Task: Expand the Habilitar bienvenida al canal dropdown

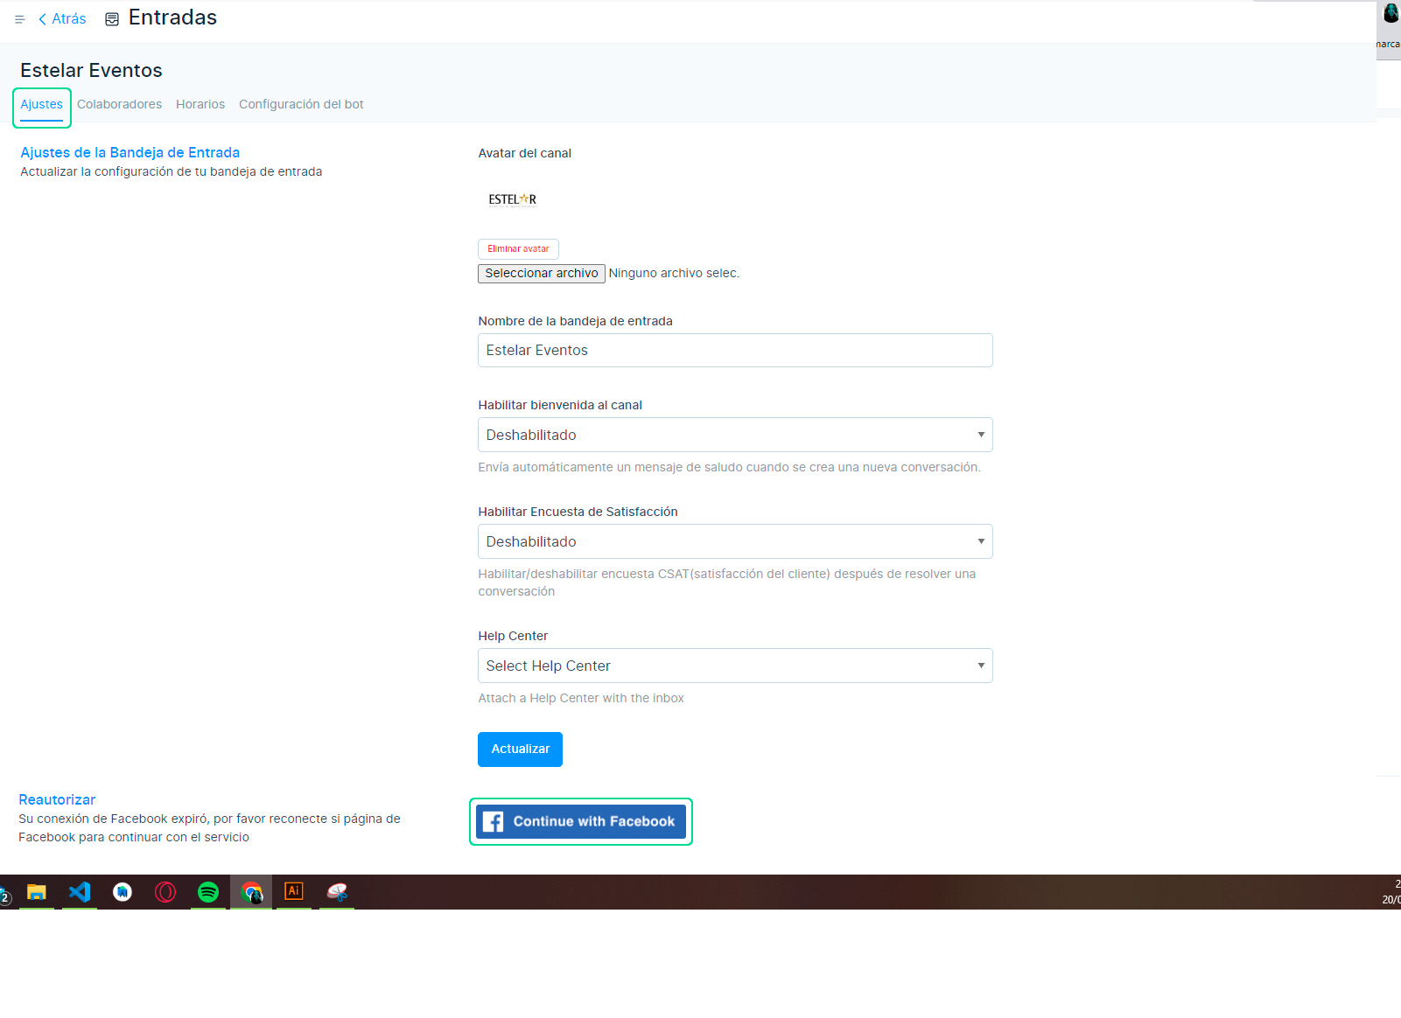Action: tap(735, 435)
